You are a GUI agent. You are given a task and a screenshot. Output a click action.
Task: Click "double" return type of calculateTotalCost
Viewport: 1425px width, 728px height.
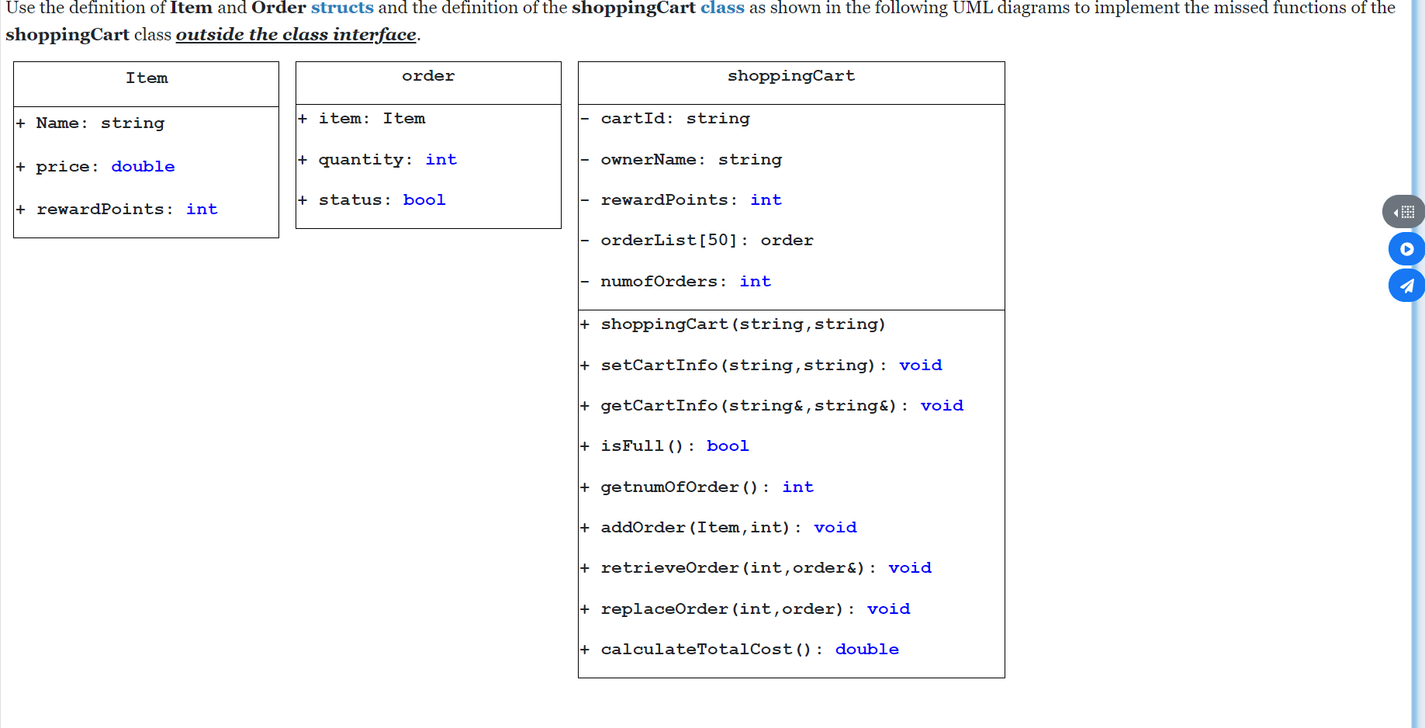[866, 649]
